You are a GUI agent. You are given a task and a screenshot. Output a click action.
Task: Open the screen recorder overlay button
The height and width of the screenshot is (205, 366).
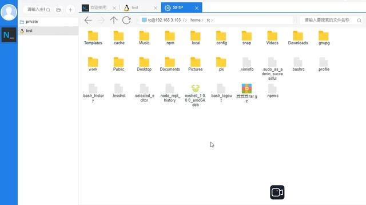(x=277, y=192)
